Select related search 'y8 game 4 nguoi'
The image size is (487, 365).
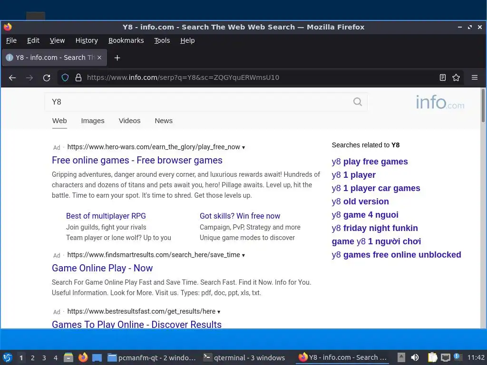pyautogui.click(x=365, y=215)
